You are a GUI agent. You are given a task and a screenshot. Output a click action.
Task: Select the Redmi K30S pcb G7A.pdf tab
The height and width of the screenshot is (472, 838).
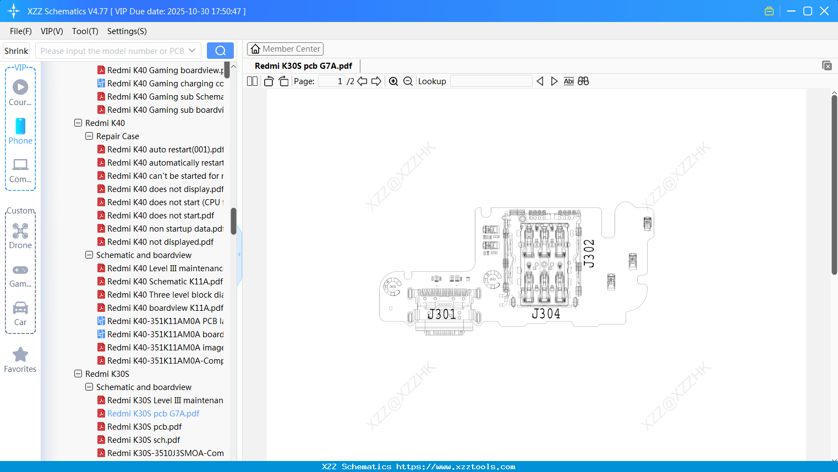tap(303, 66)
